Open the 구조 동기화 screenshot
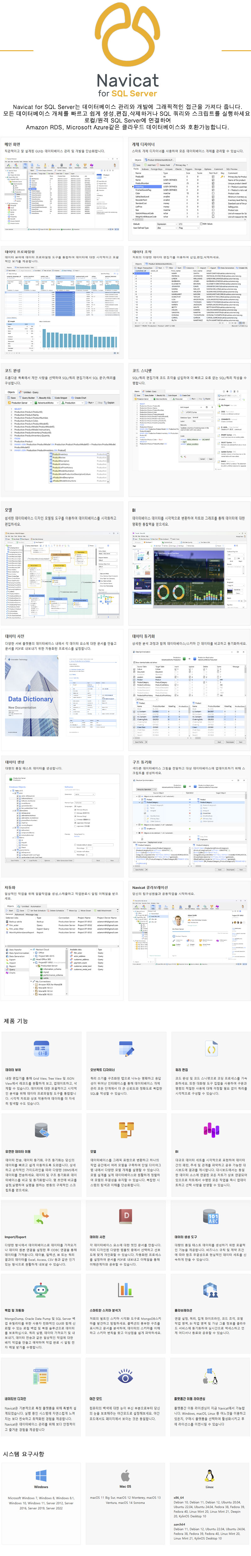 click(190, 825)
